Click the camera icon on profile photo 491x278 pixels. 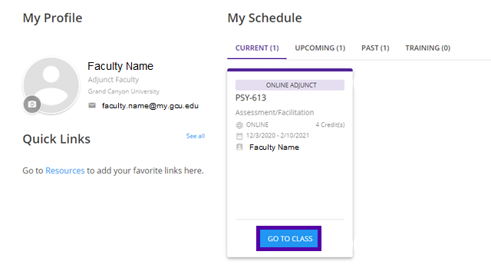point(32,104)
